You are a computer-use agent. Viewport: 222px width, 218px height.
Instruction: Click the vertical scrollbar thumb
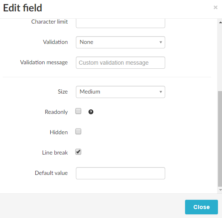220,139
